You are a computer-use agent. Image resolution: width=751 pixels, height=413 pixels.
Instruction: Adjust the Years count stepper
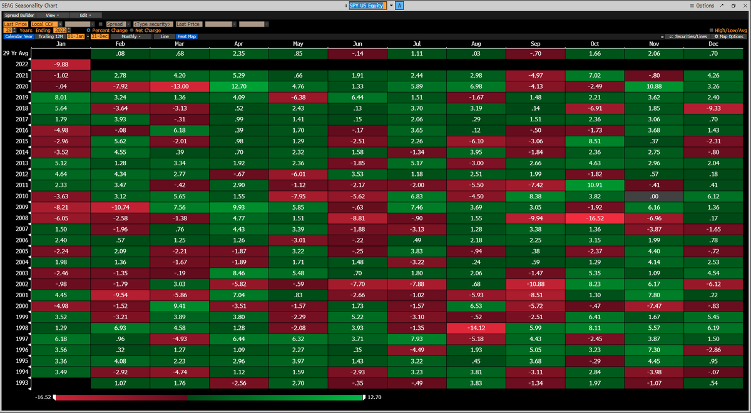[14, 30]
